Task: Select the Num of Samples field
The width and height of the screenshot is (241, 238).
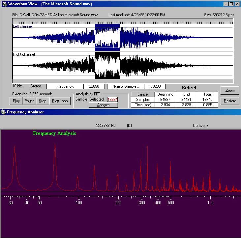Action: (155, 86)
